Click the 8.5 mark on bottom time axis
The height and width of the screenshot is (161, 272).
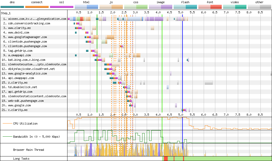(x=260, y=115)
